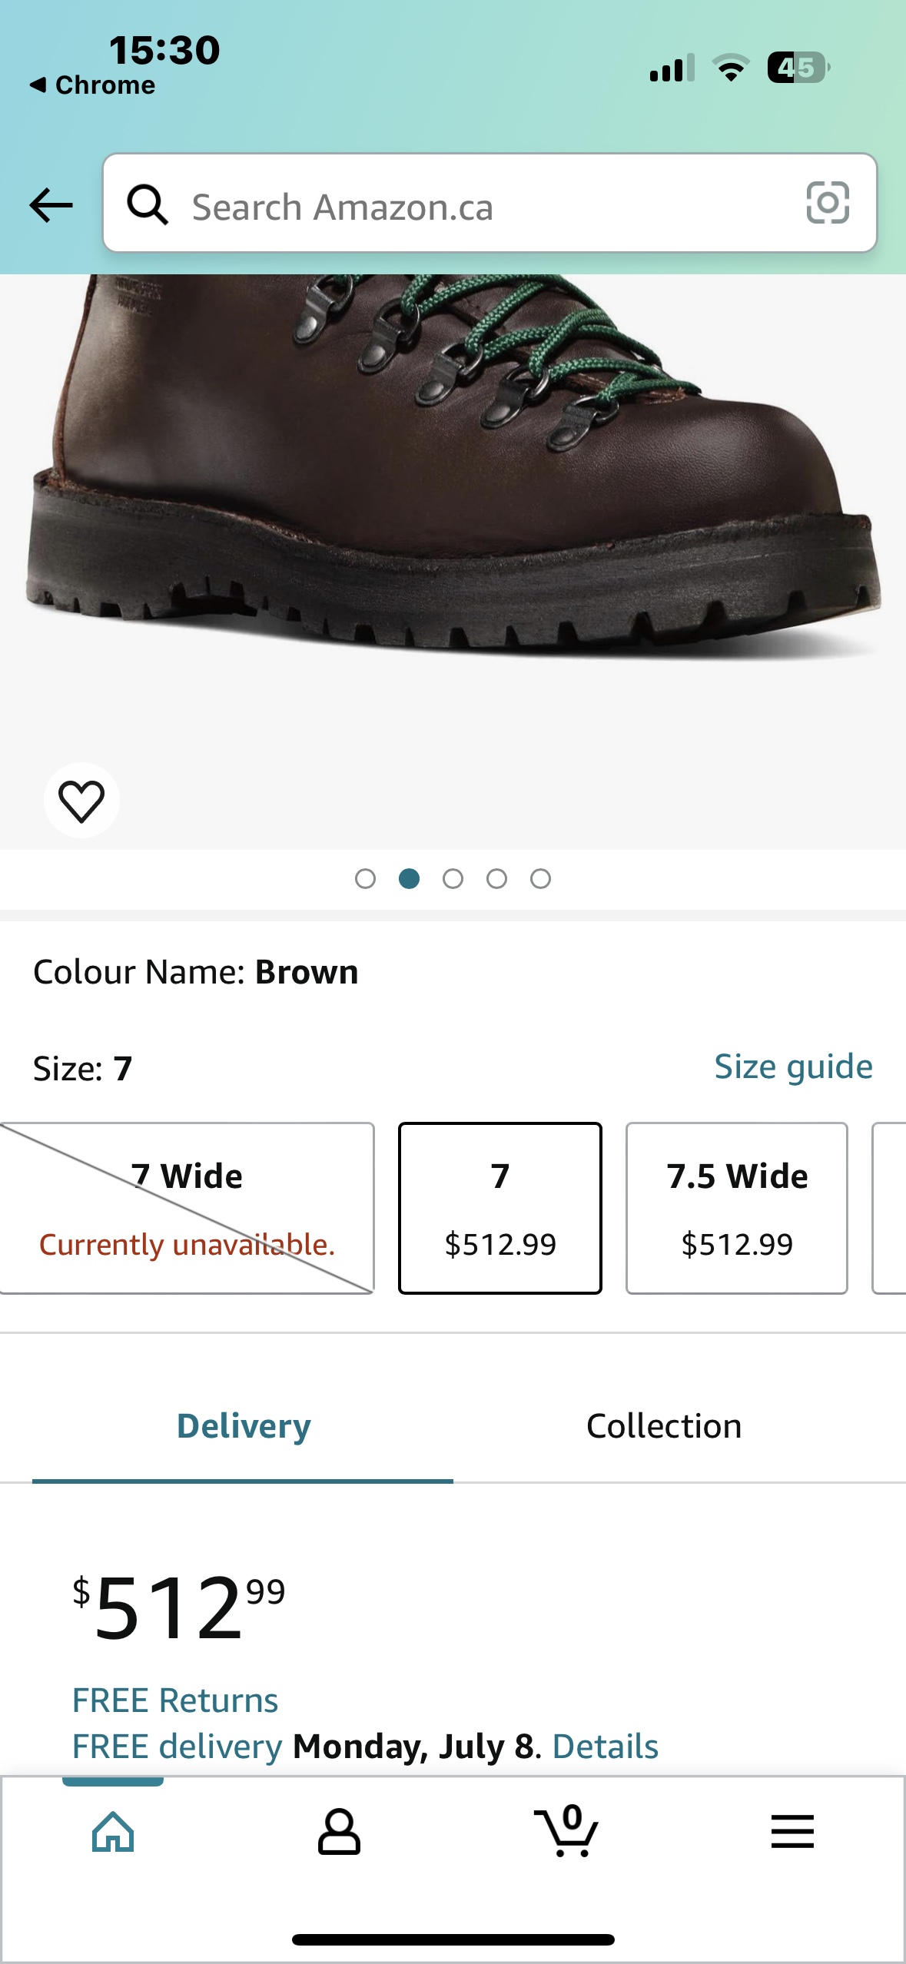
Task: View the first product image dot
Action: [367, 878]
